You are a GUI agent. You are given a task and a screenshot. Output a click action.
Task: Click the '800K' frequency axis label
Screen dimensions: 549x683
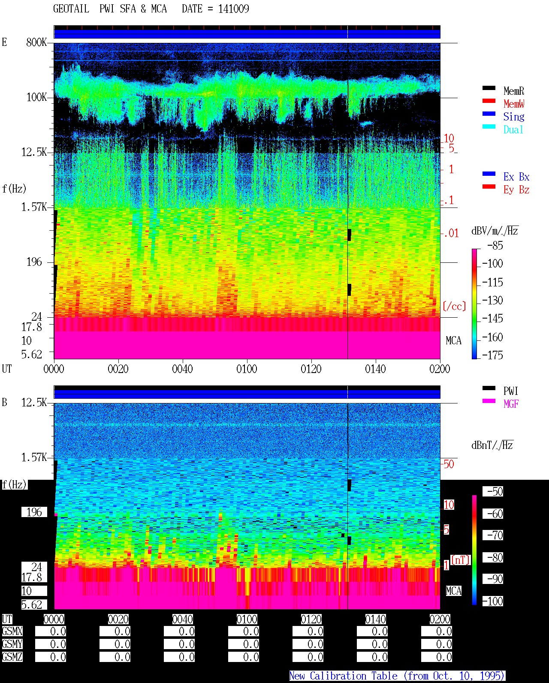click(x=36, y=42)
